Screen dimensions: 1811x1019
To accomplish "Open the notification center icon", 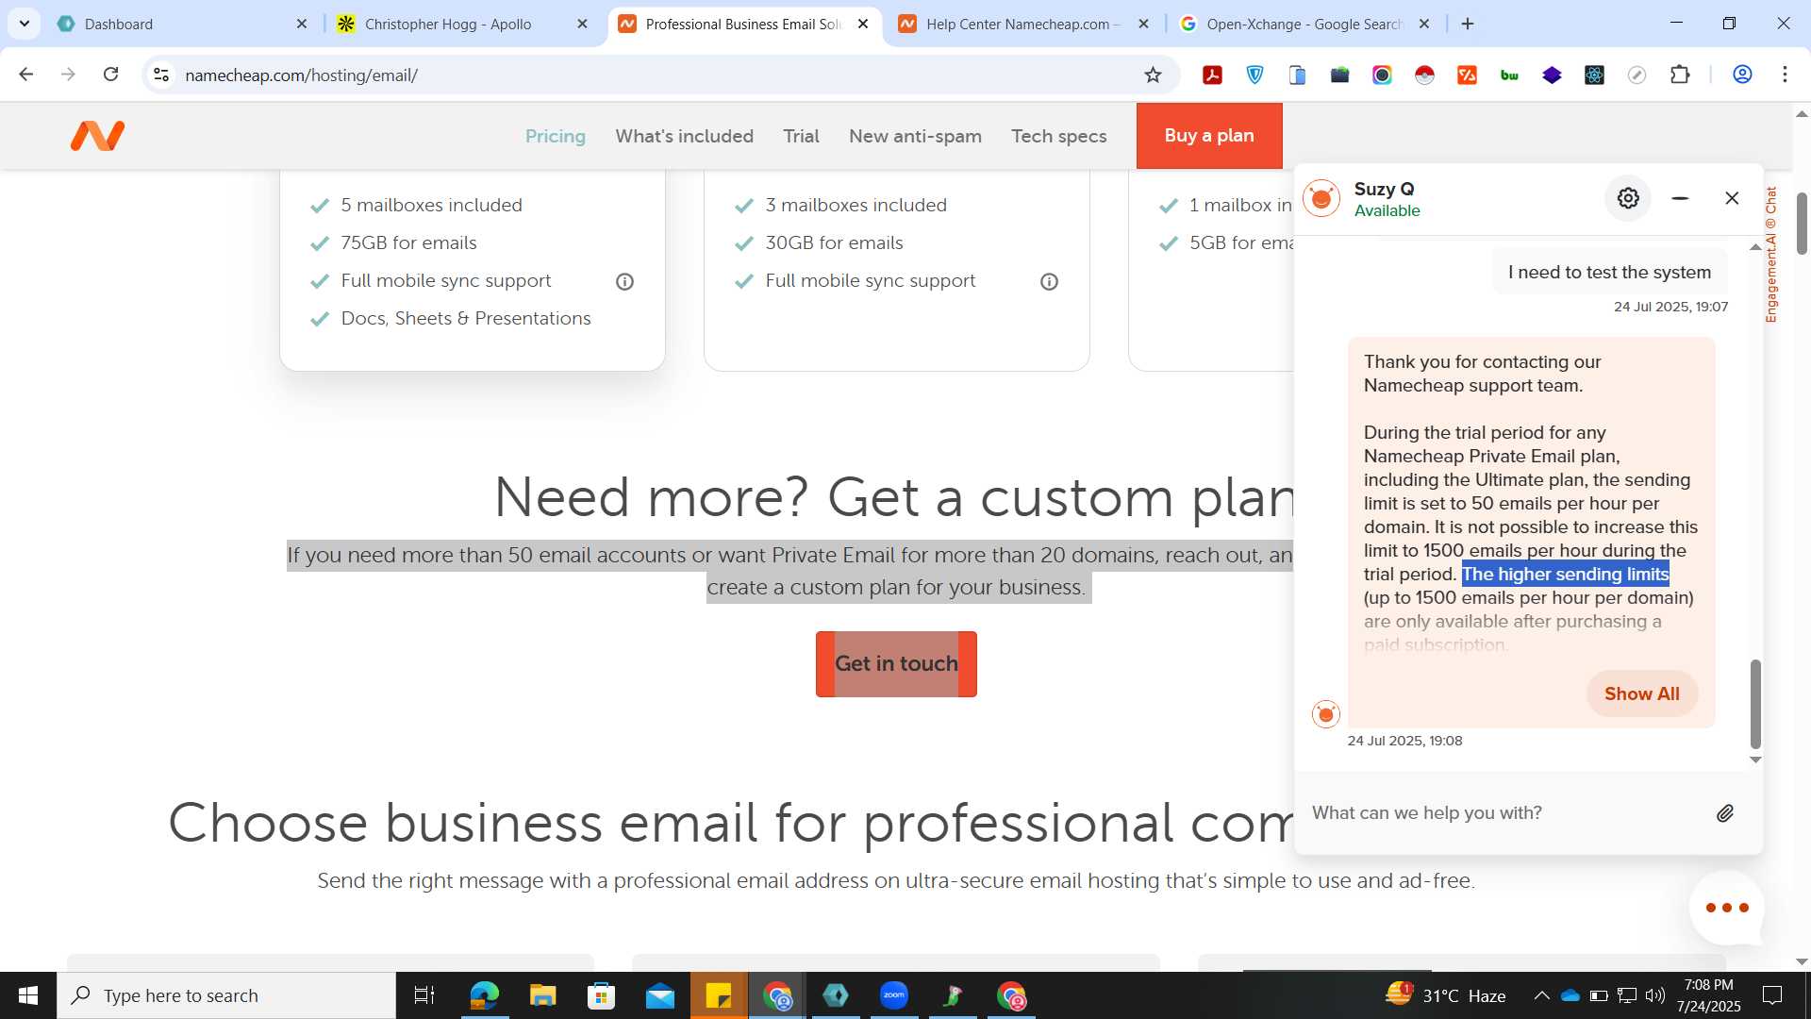I will tap(1772, 995).
